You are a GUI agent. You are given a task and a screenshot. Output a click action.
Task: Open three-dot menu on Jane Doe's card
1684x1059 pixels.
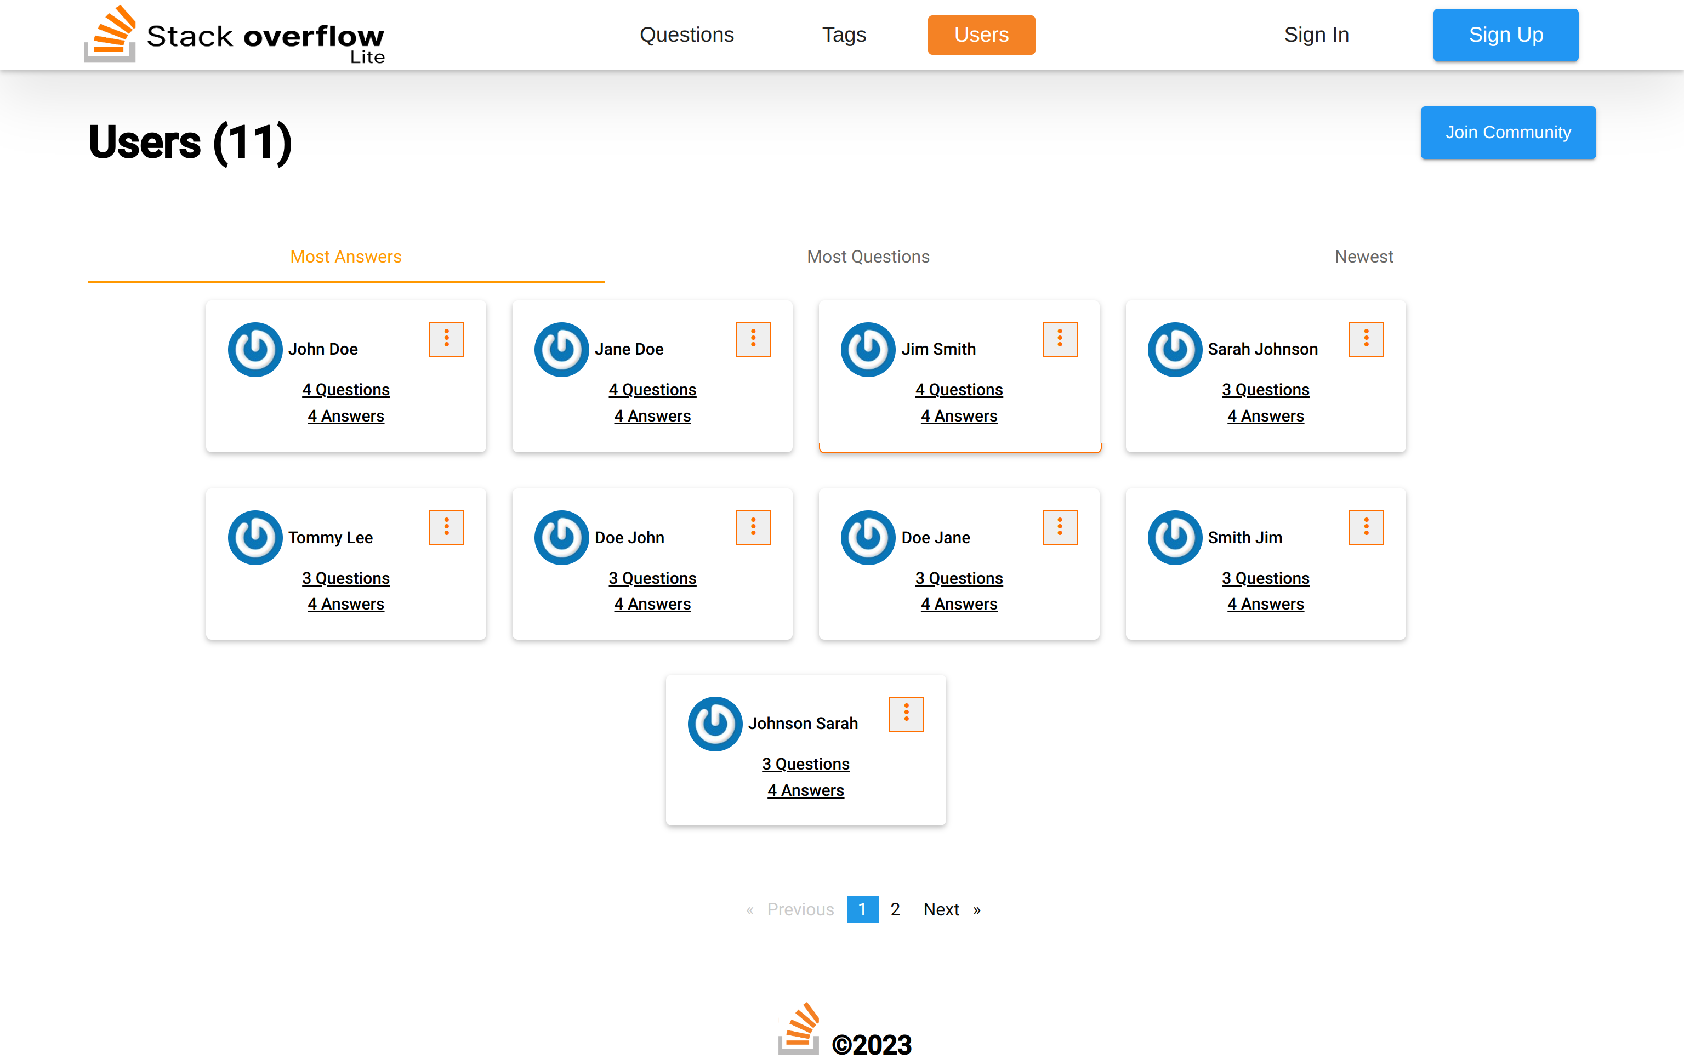coord(753,339)
